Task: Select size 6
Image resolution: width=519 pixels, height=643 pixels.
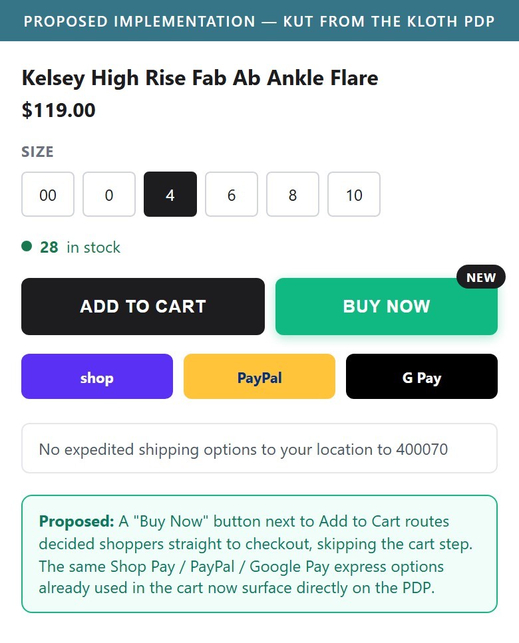Action: coord(232,194)
